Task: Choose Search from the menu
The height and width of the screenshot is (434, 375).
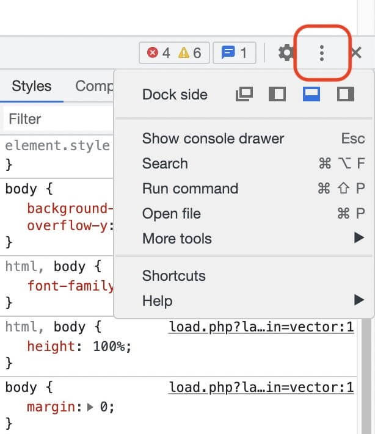Action: click(x=244, y=164)
